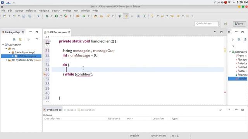Open the External Tools dropdown arrow
This screenshot has width=248, height=139.
(71, 16)
